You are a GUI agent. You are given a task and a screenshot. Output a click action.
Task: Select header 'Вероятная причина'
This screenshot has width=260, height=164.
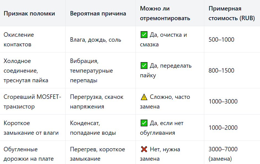(98, 14)
